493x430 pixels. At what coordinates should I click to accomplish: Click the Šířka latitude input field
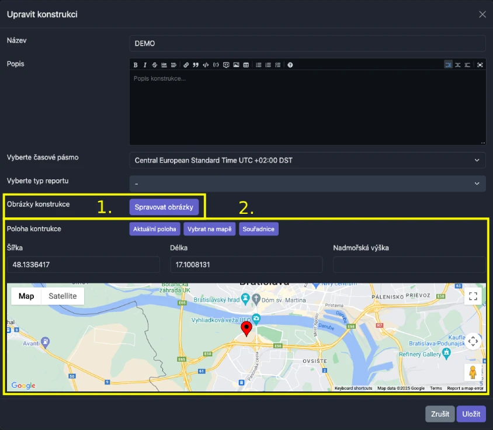coord(83,265)
